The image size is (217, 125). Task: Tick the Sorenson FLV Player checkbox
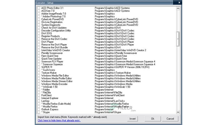coord(39,61)
